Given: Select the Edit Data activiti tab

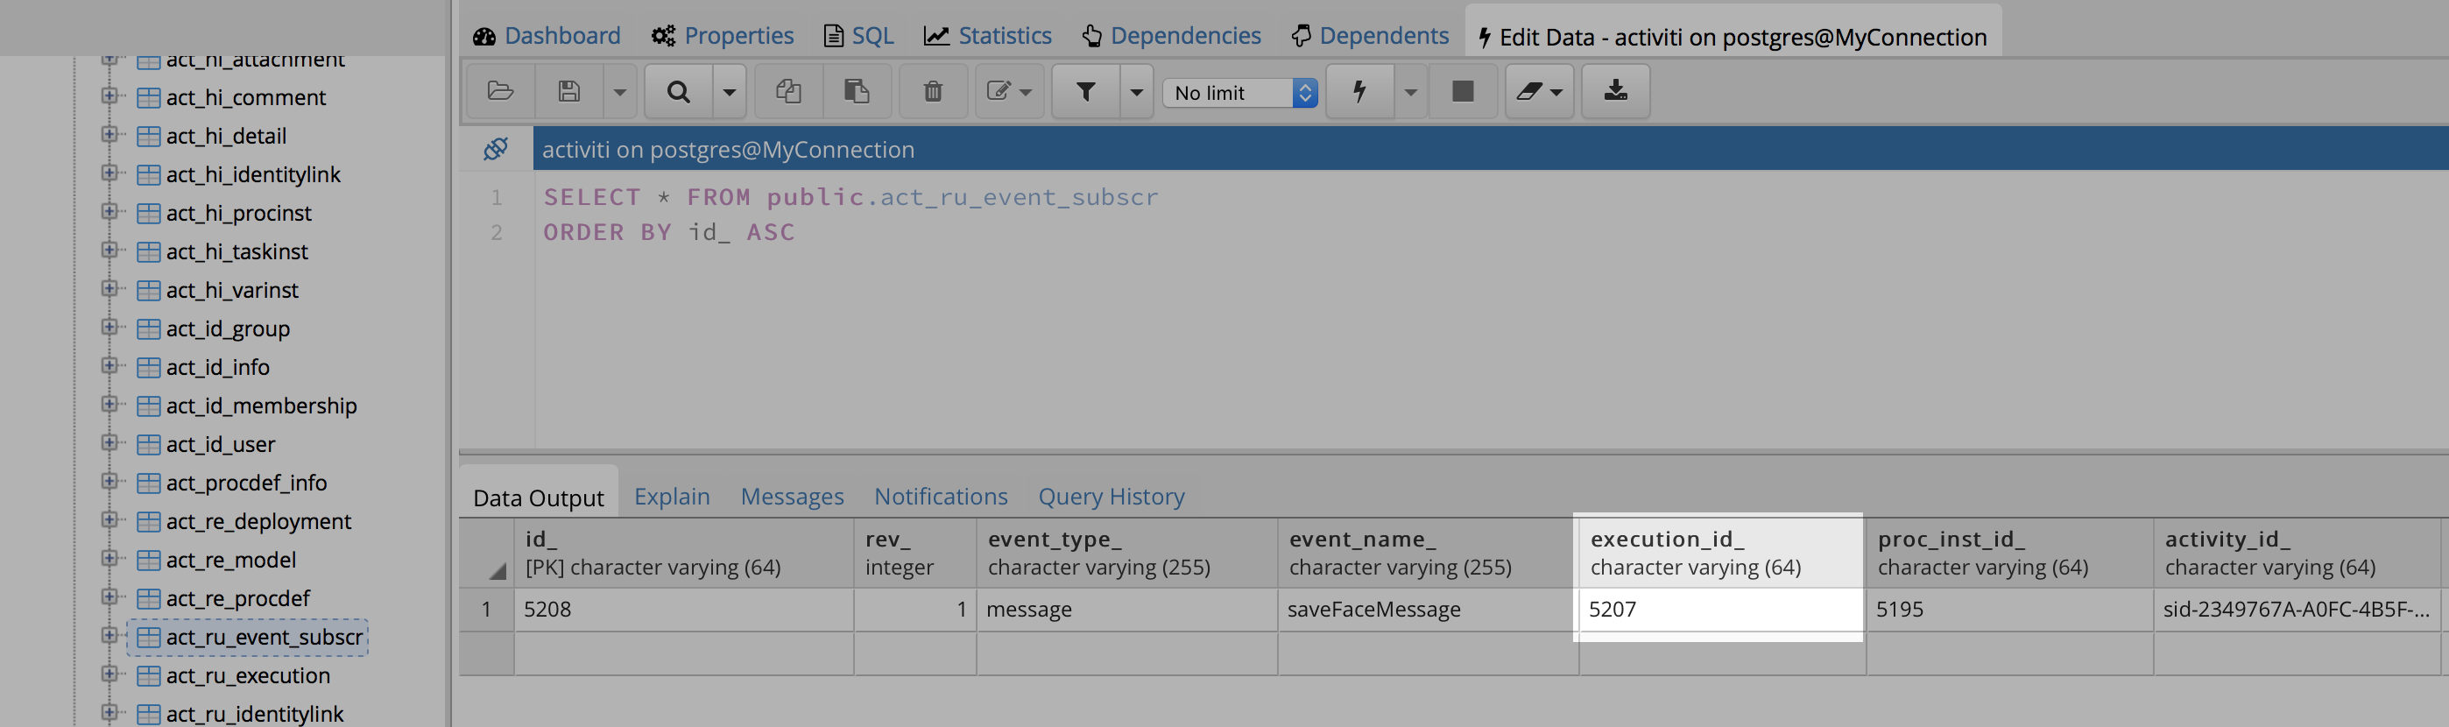Looking at the screenshot, I should click(x=1733, y=37).
